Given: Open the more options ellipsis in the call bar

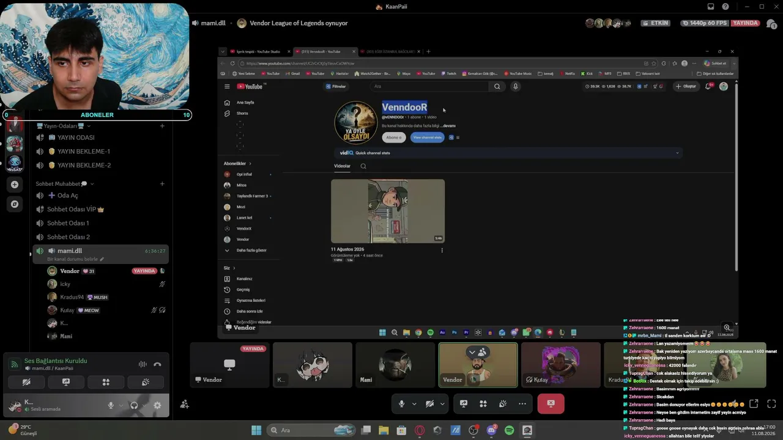Looking at the screenshot, I should click(x=522, y=403).
